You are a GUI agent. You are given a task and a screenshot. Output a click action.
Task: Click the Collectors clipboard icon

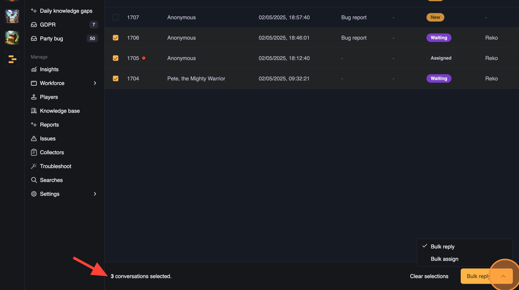[34, 152]
